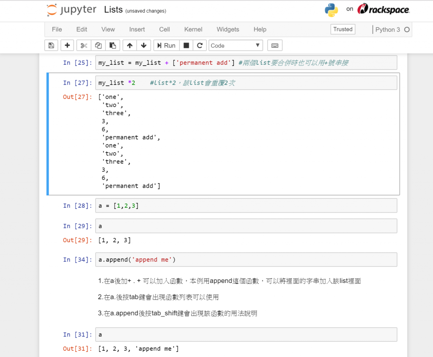Click the Out[29] output prompt

77,240
